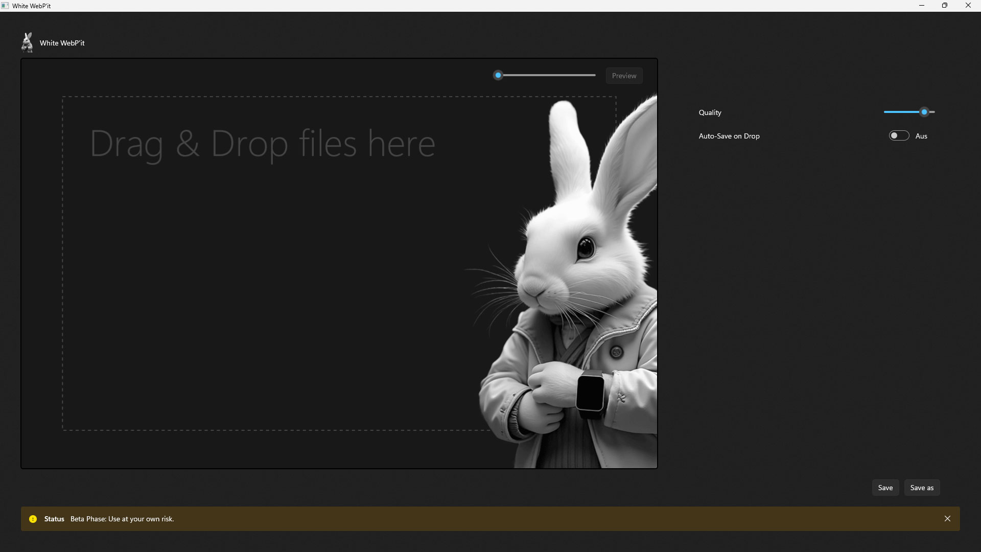Click the Quality label
The width and height of the screenshot is (981, 552).
tap(709, 112)
